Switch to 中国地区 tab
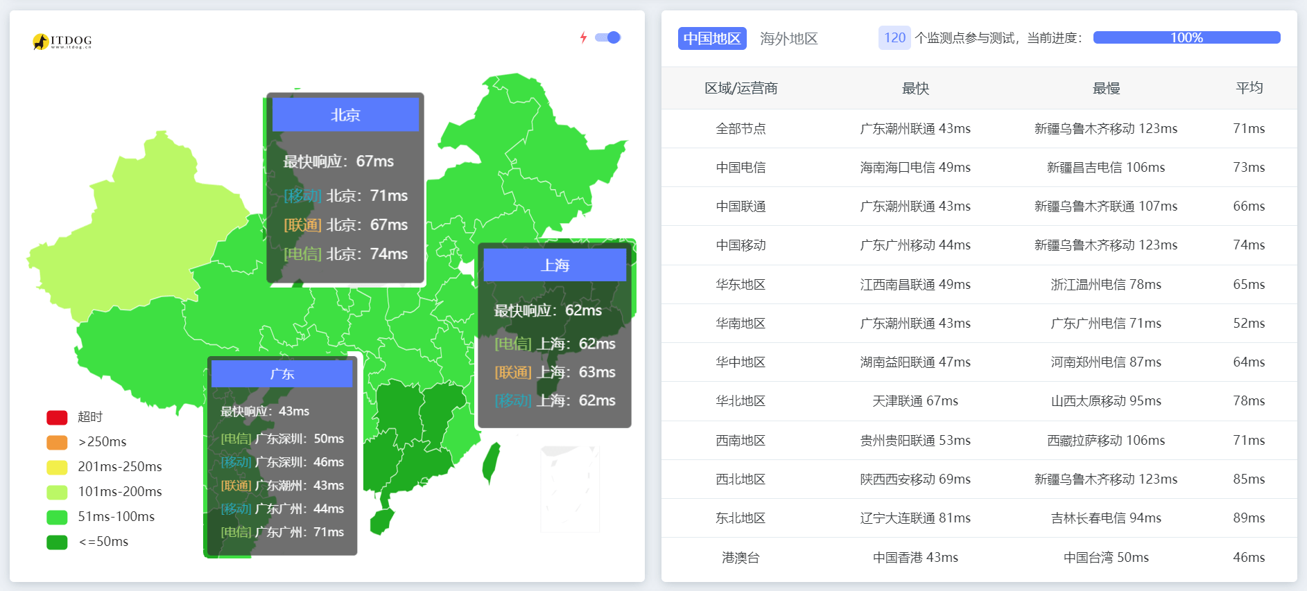The width and height of the screenshot is (1307, 591). click(x=711, y=38)
